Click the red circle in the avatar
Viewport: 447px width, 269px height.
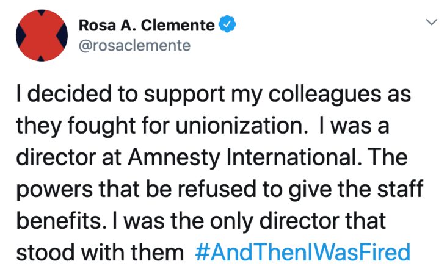(42, 35)
